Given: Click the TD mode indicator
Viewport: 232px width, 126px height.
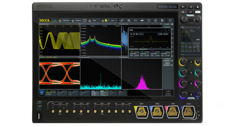Looking at the screenshot, I should pos(55,20).
